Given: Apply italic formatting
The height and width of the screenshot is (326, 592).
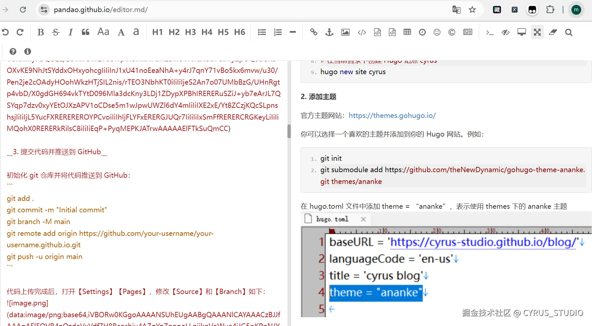Looking at the screenshot, I should (70, 32).
